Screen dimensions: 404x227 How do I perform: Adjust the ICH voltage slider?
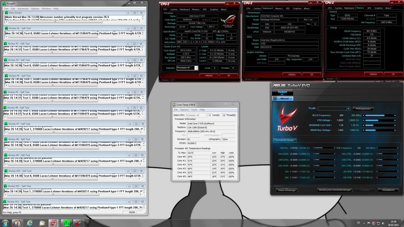(x=324, y=172)
